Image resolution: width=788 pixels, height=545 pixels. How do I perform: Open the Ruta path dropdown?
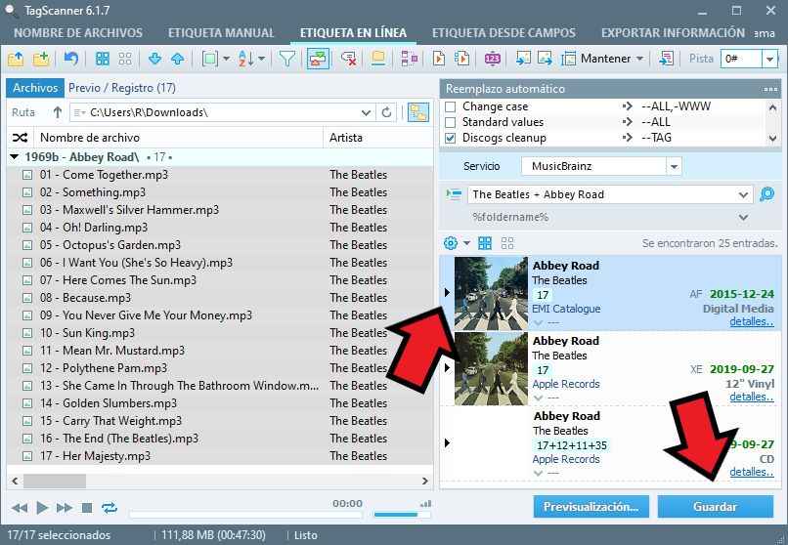(367, 112)
